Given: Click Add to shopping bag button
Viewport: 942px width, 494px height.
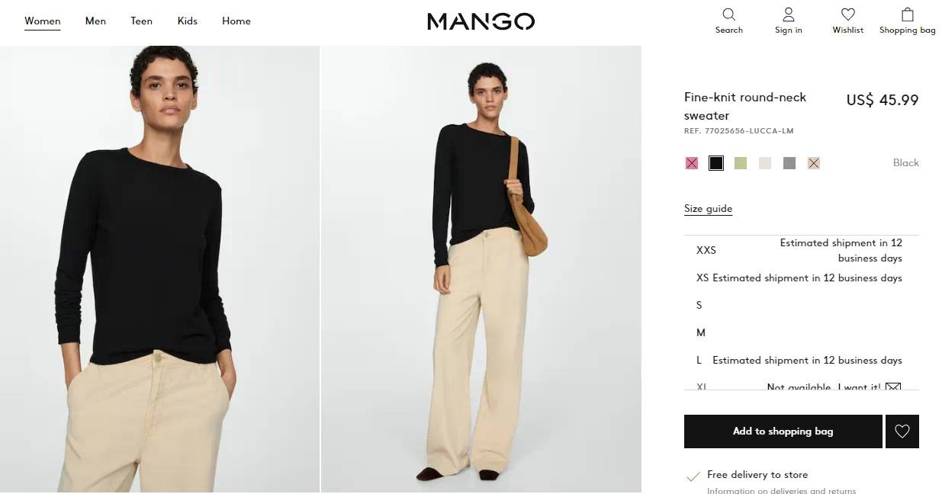Looking at the screenshot, I should pyautogui.click(x=783, y=431).
